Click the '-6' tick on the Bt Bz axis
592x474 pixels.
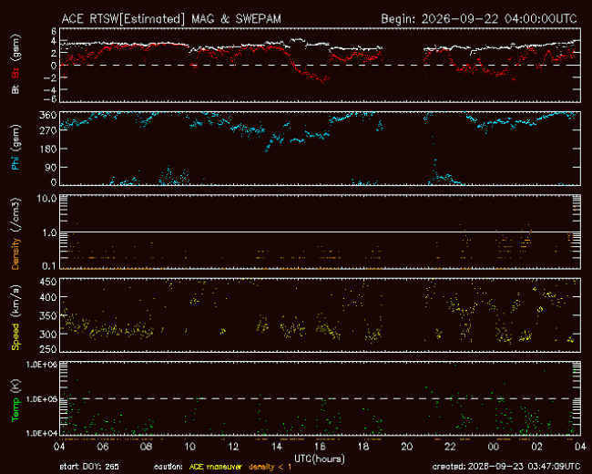51,99
